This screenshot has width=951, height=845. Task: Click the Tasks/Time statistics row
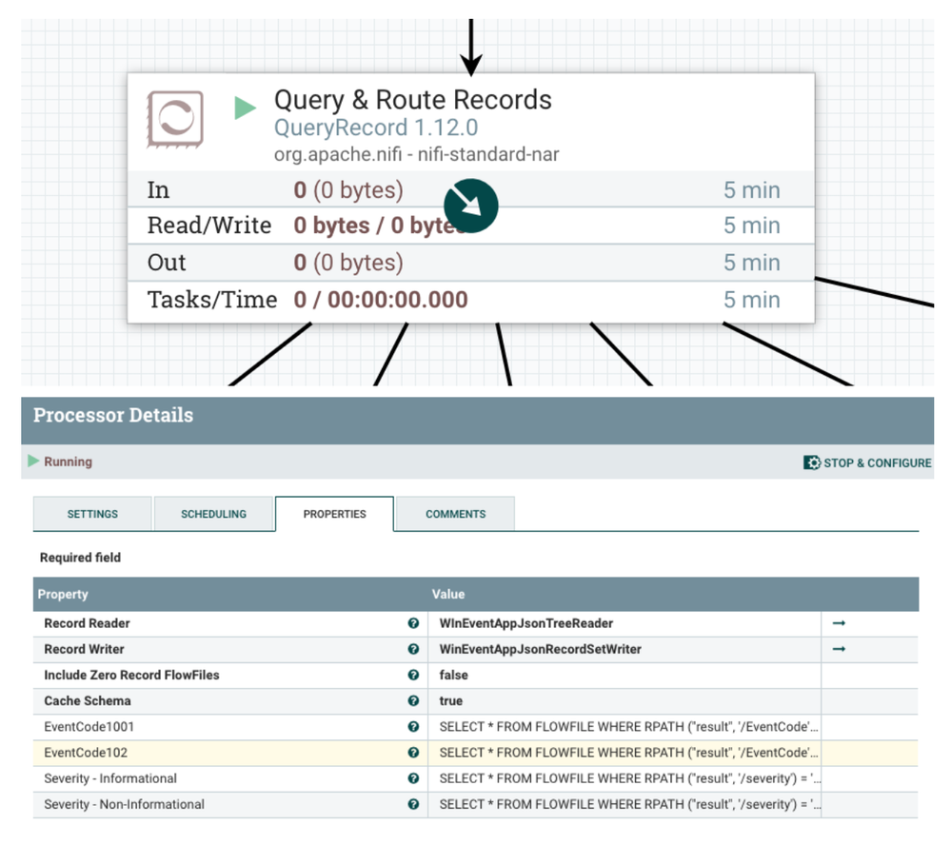[x=470, y=300]
